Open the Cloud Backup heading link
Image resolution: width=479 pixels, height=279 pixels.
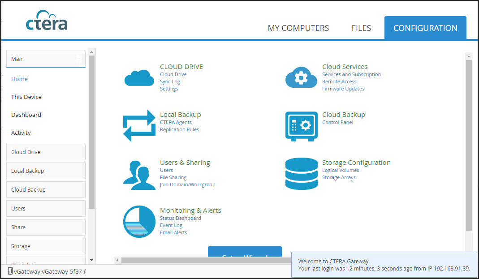click(x=344, y=115)
